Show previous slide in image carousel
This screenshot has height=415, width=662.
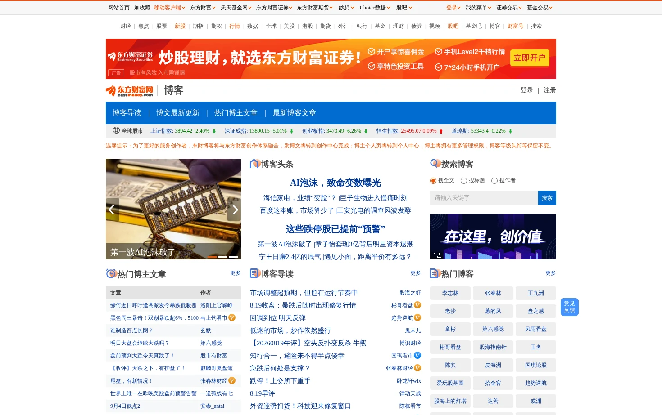point(113,210)
